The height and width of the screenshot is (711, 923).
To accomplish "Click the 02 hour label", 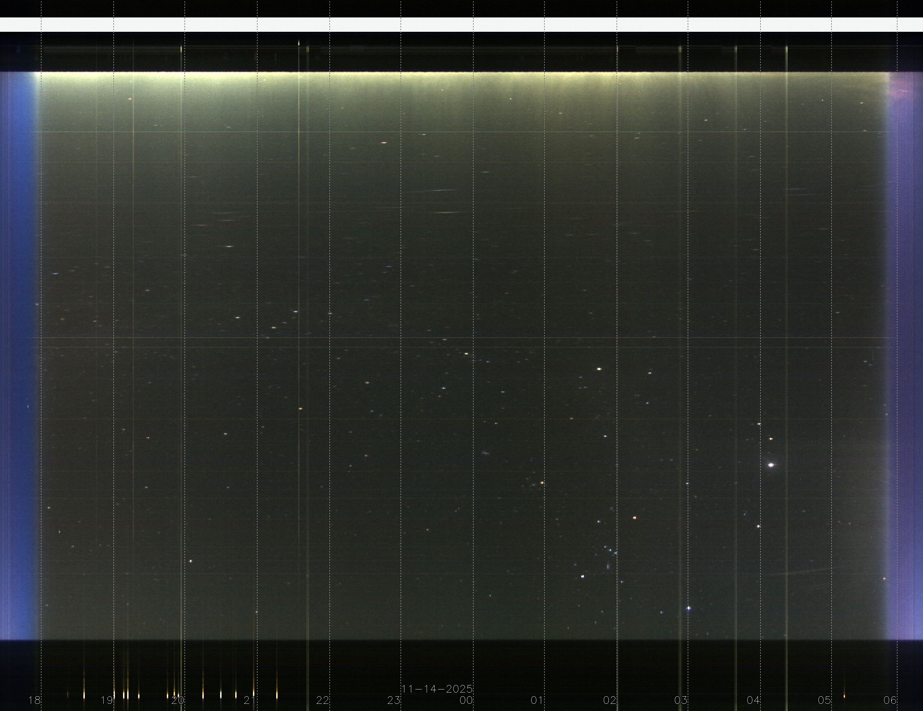I will 610,700.
